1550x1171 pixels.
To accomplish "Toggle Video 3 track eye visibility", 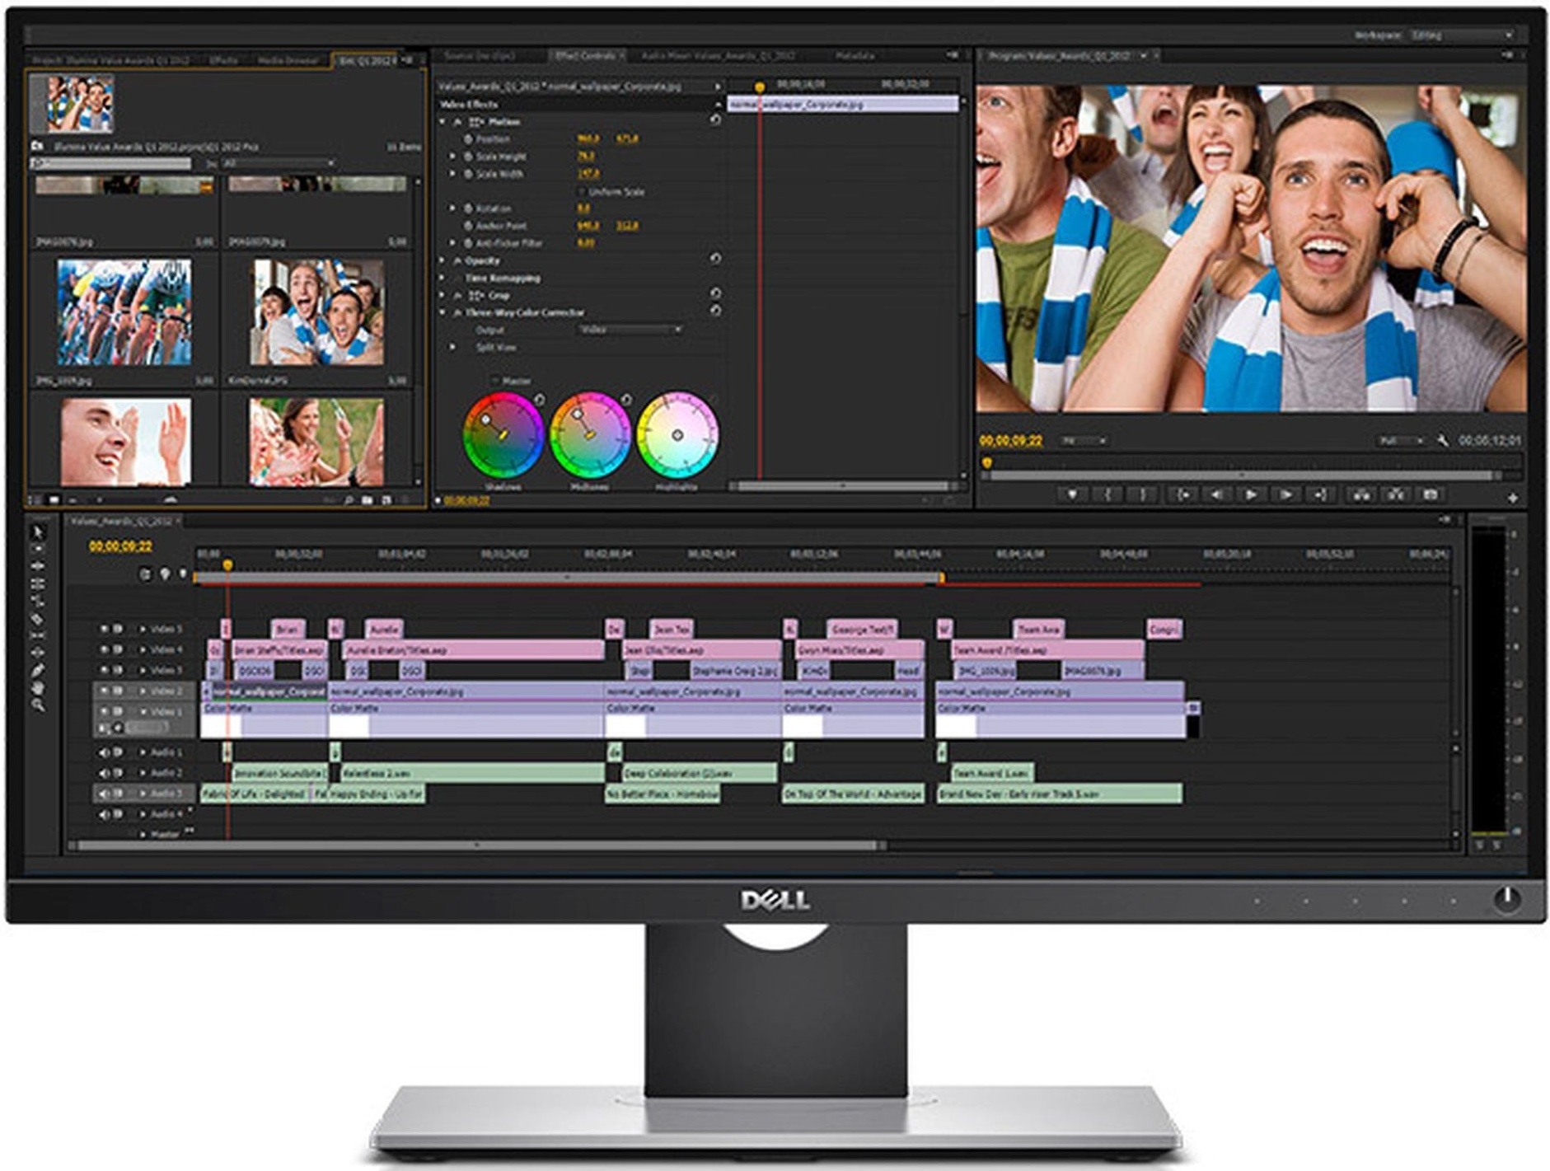I will (105, 670).
